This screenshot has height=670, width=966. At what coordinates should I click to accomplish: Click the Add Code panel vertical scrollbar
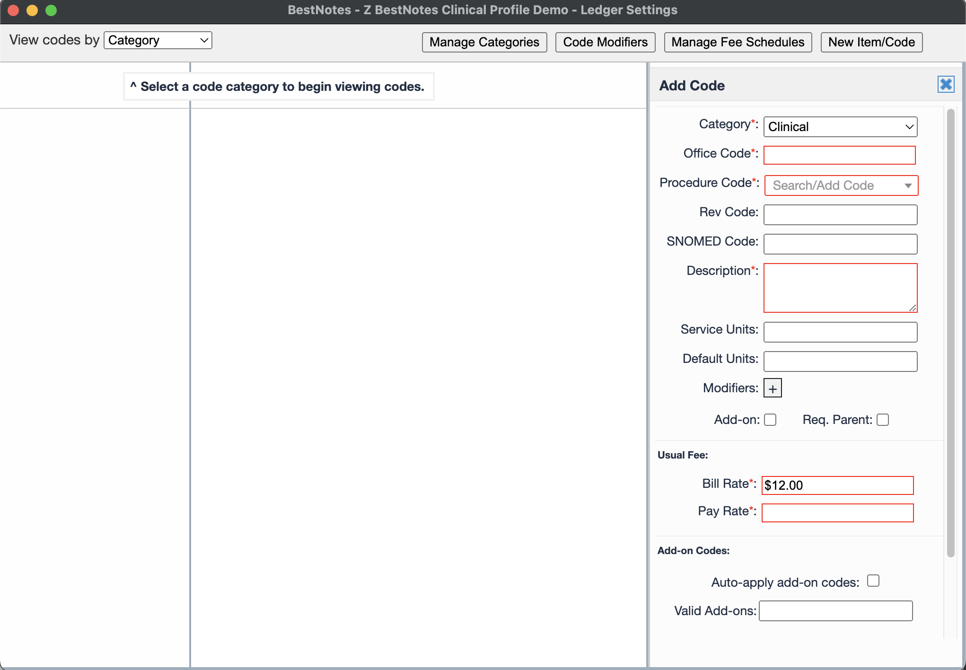tap(950, 331)
